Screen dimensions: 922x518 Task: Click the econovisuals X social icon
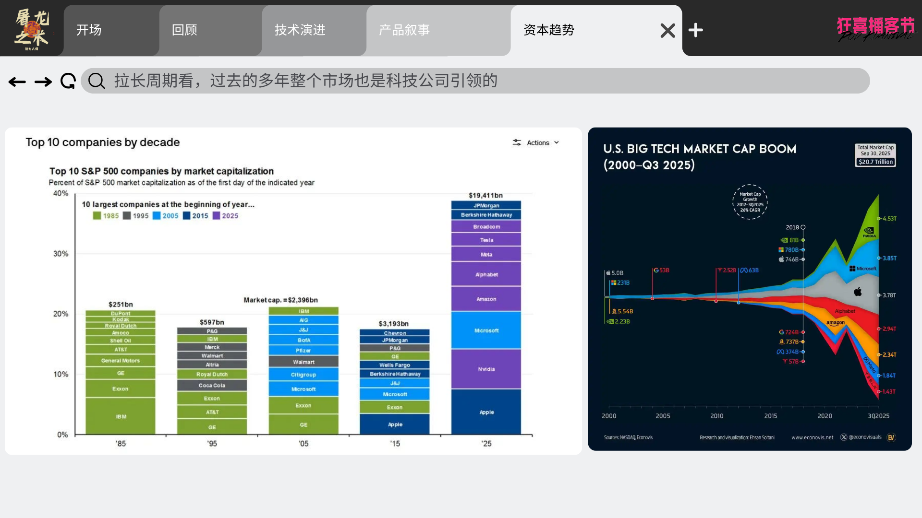[x=844, y=437]
